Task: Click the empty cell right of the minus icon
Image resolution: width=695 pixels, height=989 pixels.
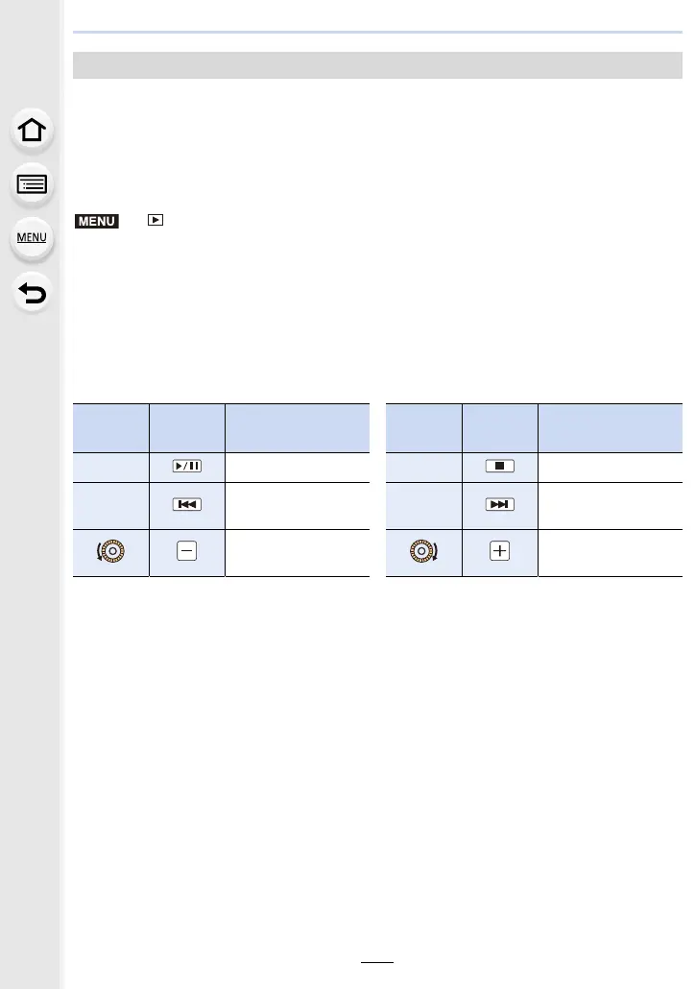Action: pos(297,552)
